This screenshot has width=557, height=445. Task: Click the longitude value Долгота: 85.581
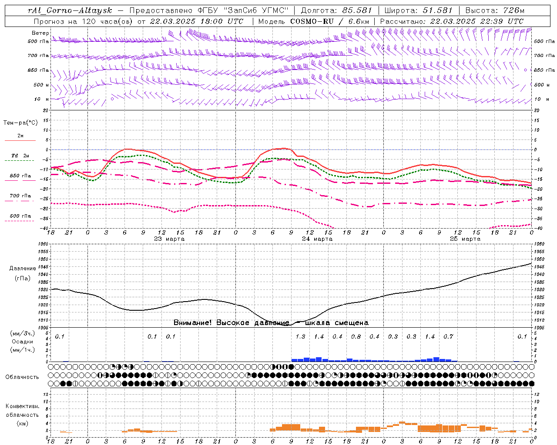click(x=336, y=10)
